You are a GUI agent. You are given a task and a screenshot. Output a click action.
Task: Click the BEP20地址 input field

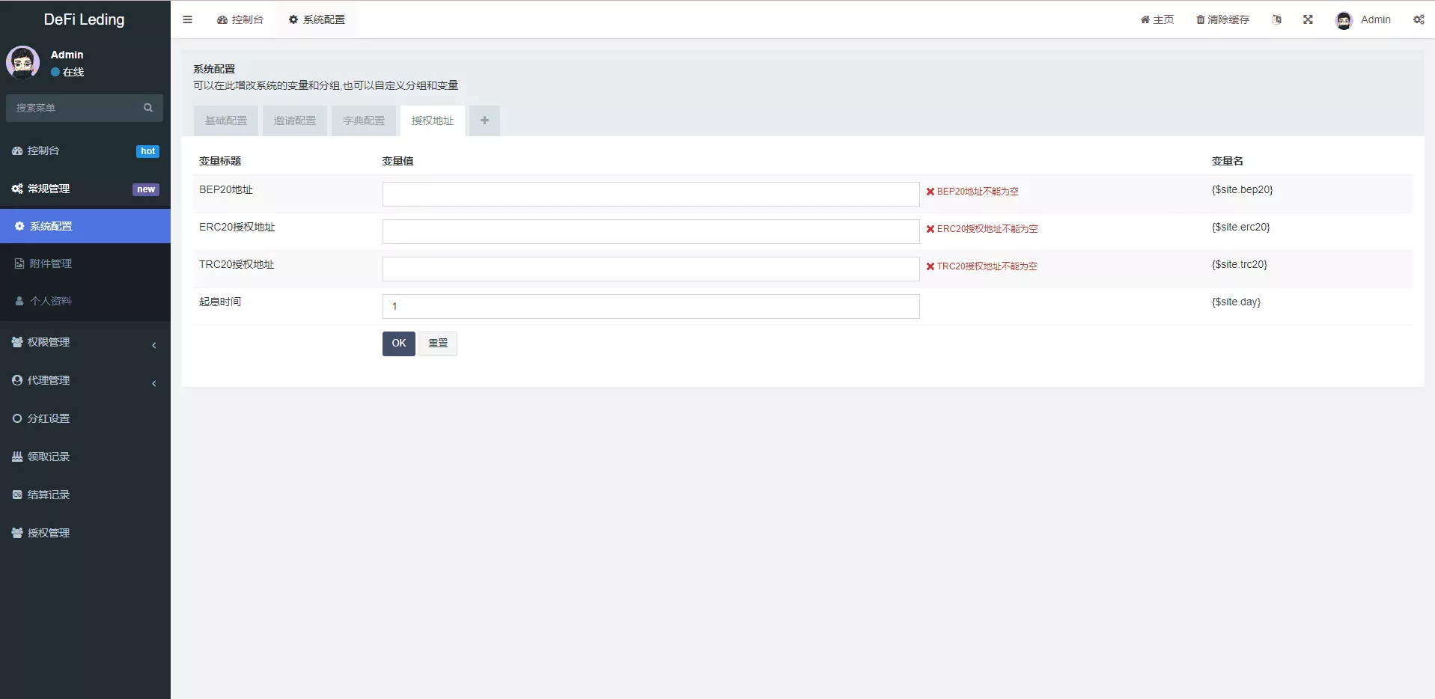[650, 194]
